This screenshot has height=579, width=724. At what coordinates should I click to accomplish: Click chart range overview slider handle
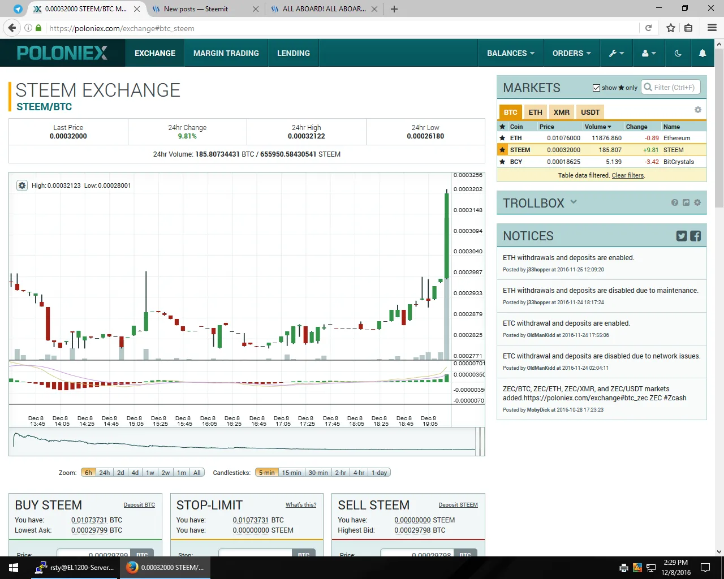tap(479, 442)
